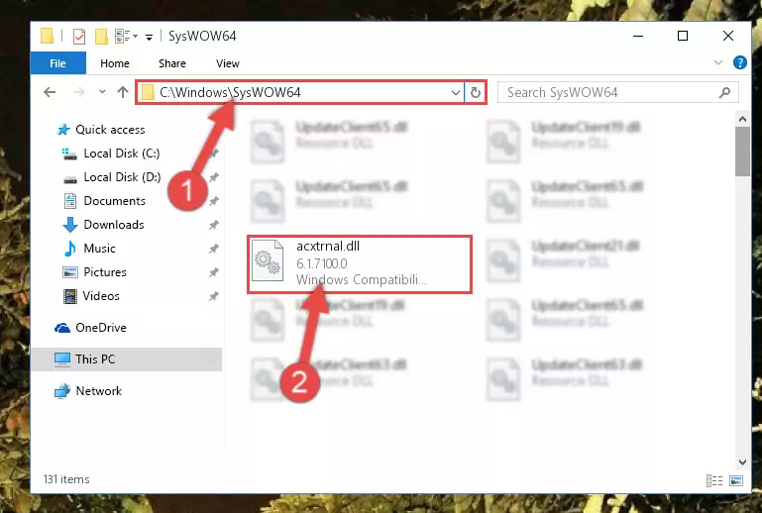Image resolution: width=762 pixels, height=513 pixels.
Task: Expand the ribbon with the chevron
Action: tap(718, 62)
